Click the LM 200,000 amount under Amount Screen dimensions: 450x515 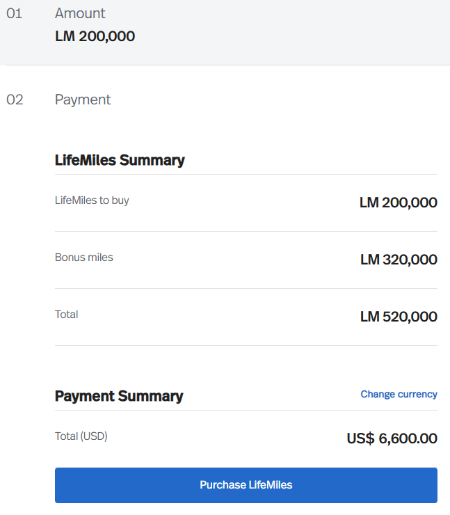pyautogui.click(x=95, y=36)
